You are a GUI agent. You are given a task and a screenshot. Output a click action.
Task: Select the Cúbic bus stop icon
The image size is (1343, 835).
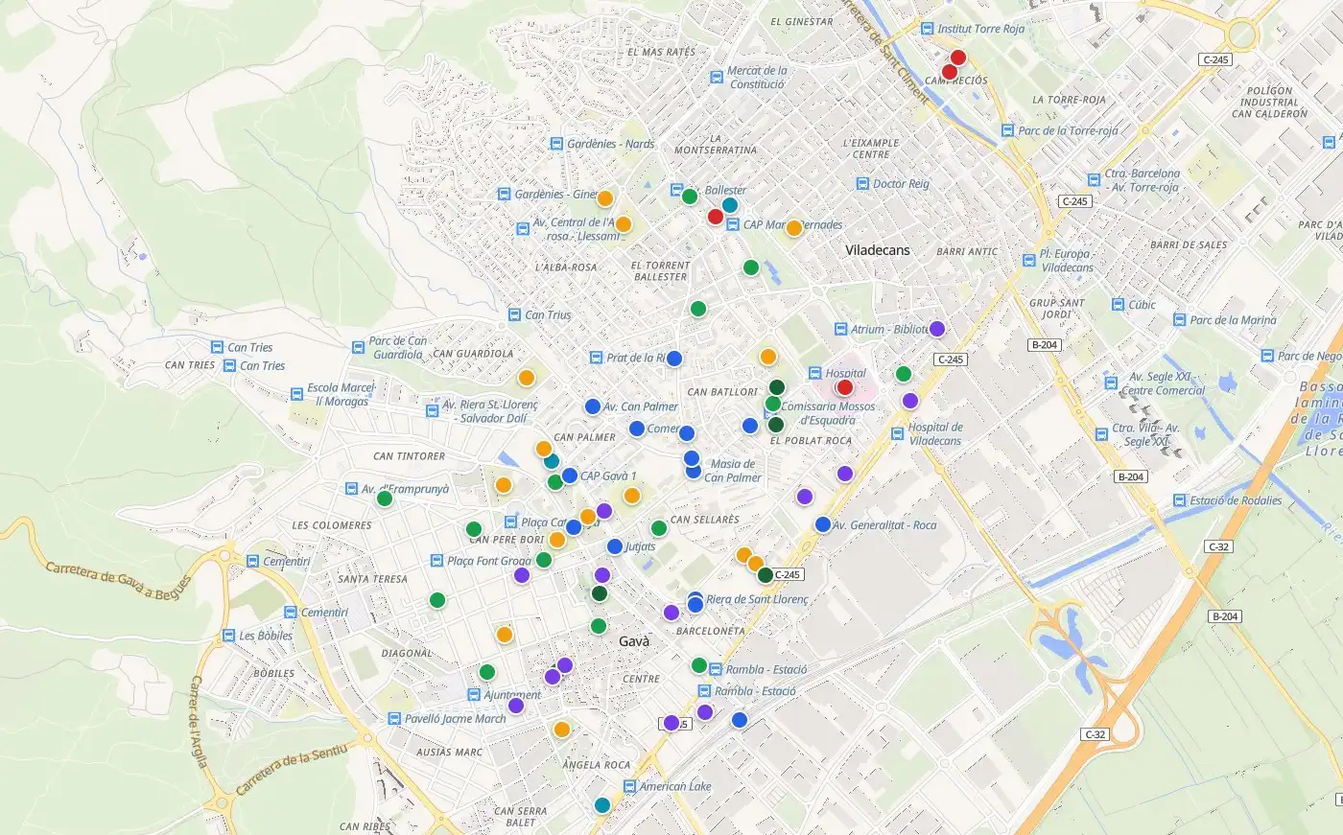[1118, 304]
